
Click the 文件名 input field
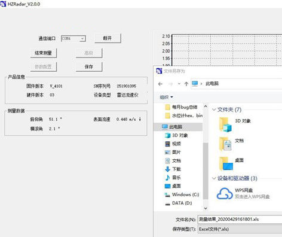(240, 219)
